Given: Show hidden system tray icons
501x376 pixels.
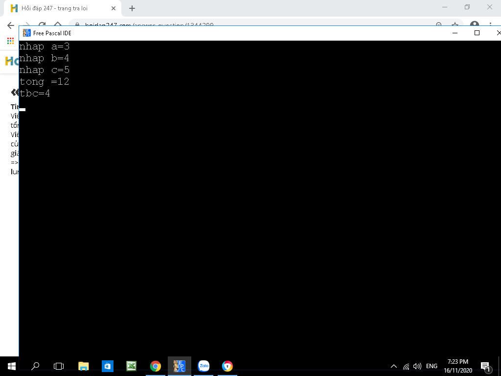Looking at the screenshot, I should coord(394,366).
